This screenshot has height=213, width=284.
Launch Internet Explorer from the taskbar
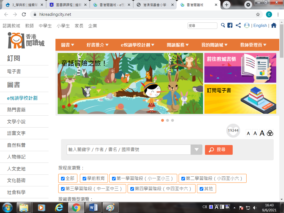[59, 207]
